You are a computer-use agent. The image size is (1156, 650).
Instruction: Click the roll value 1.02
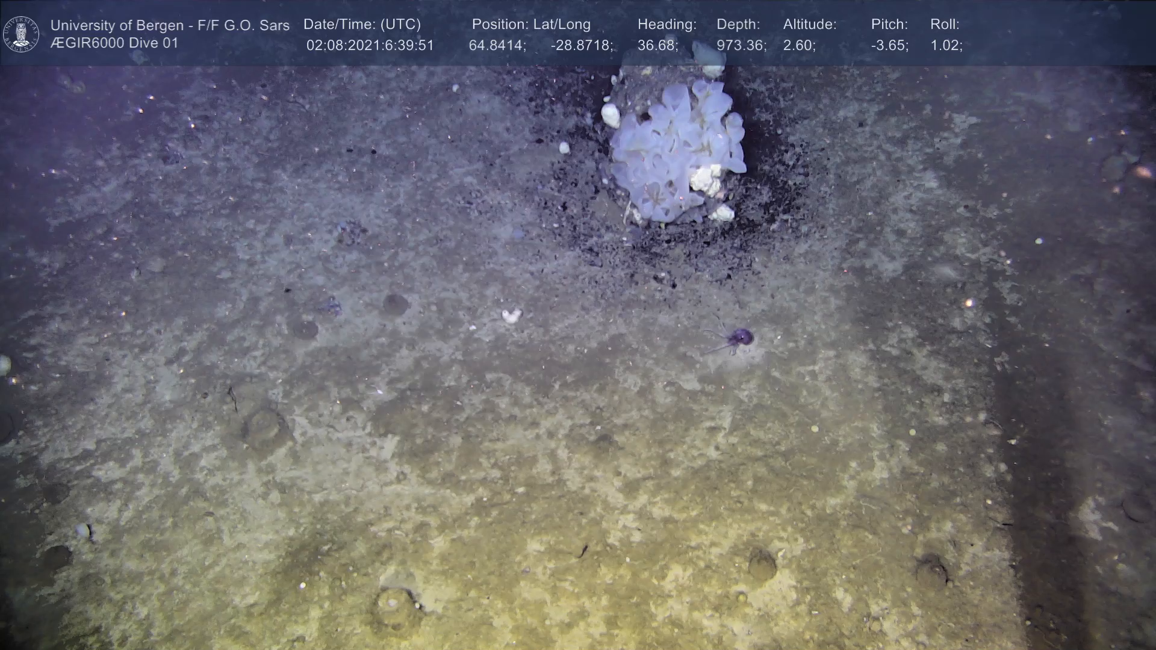click(946, 46)
